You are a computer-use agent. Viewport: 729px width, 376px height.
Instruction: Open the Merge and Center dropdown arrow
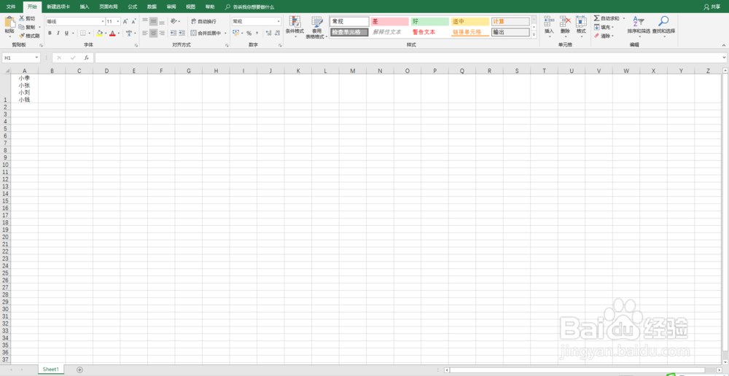pyautogui.click(x=225, y=34)
